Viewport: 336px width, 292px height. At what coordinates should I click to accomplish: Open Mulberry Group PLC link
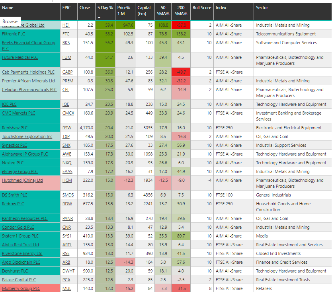[21, 289]
